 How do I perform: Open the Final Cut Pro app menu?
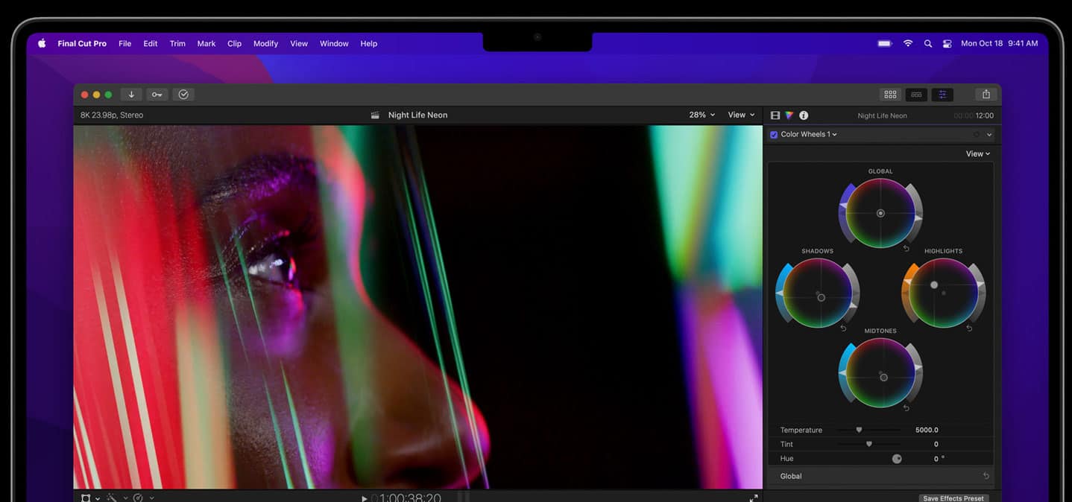tap(82, 43)
